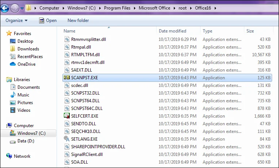Select the SignalRClient.dll file icon

[67, 154]
